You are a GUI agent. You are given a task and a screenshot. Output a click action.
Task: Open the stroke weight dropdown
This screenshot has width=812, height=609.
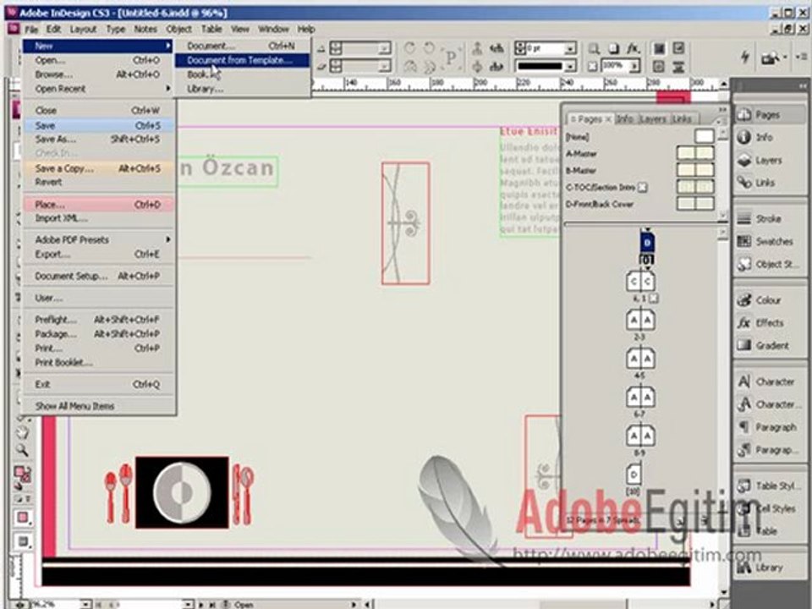(570, 49)
